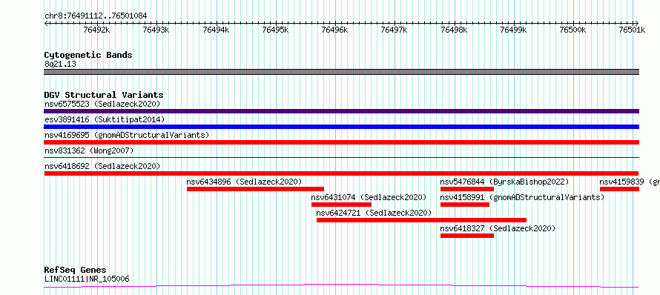Viewport: 660px width, 295px height.
Task: Click the DGV Structural Variants track title
Action: [x=104, y=95]
